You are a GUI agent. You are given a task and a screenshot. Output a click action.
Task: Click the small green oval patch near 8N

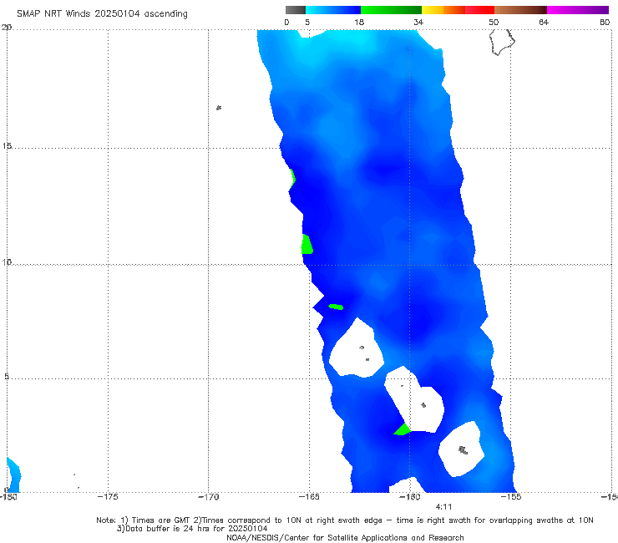click(336, 307)
